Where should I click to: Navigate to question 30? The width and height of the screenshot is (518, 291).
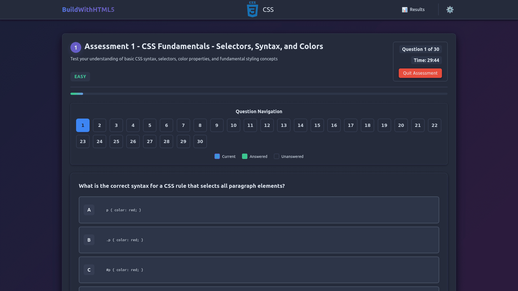[200, 141]
